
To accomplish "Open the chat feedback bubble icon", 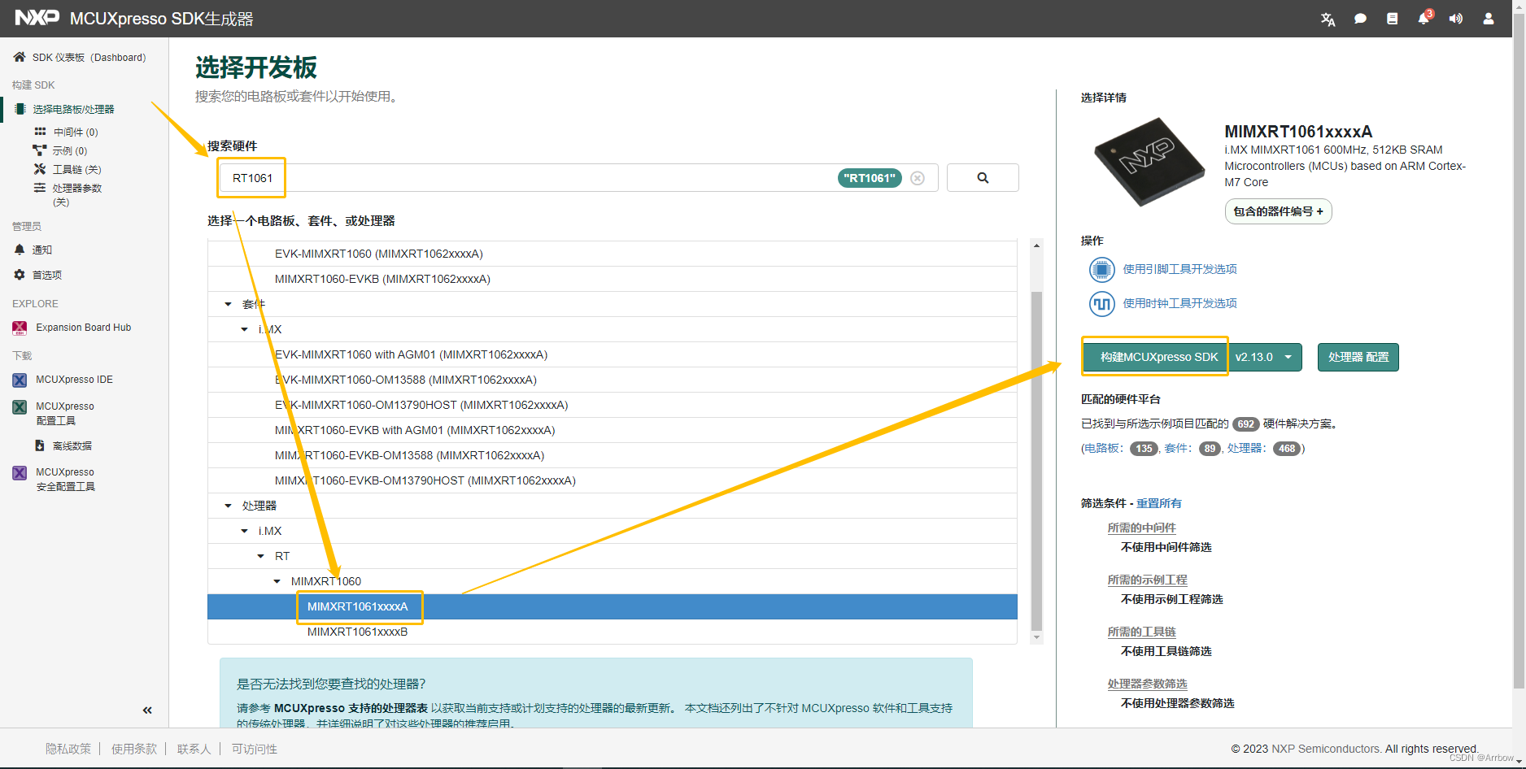I will (x=1360, y=19).
